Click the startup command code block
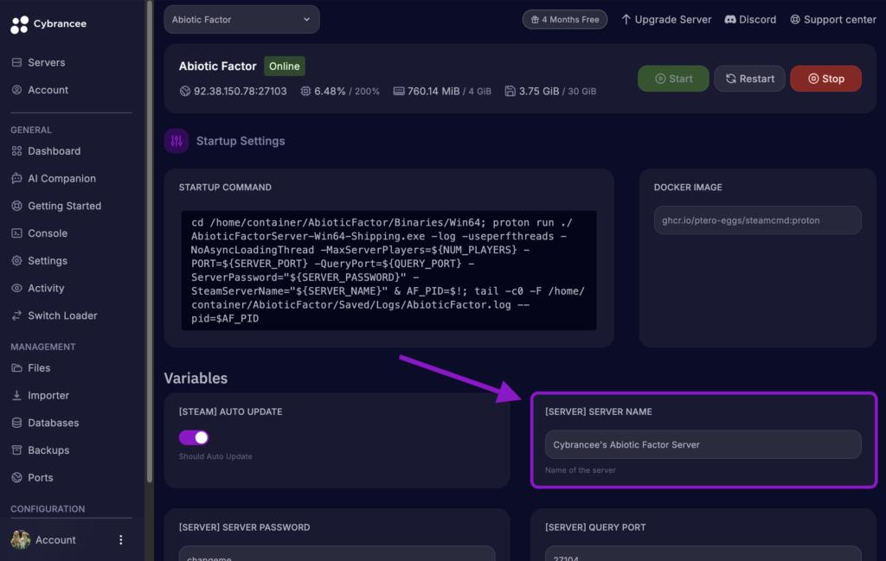Image resolution: width=886 pixels, height=561 pixels. (x=388, y=271)
